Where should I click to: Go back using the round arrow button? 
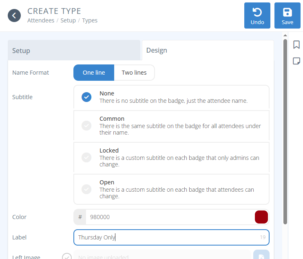14,15
